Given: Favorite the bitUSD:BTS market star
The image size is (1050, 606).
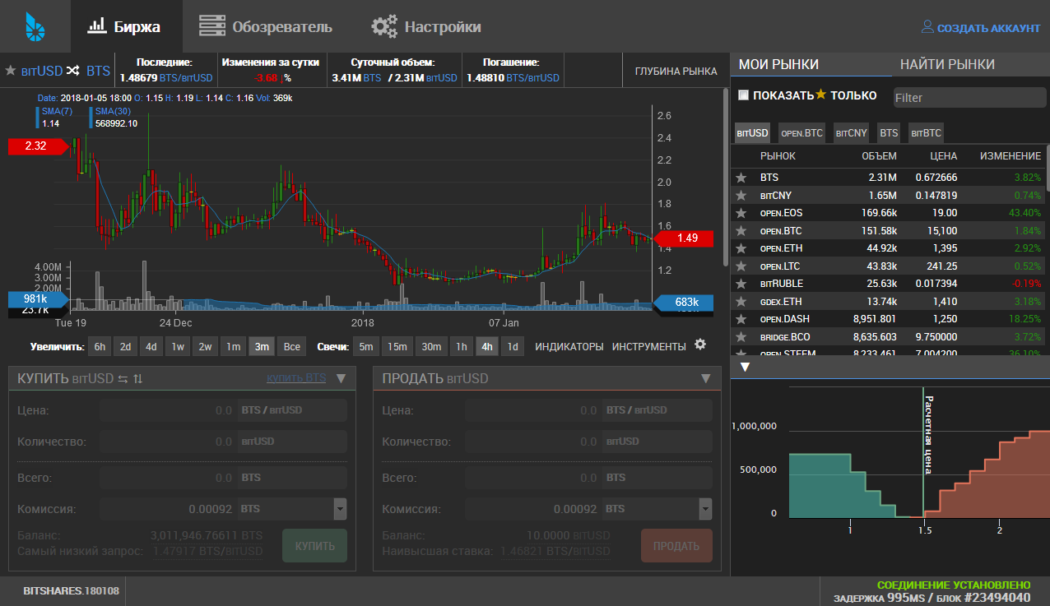Looking at the screenshot, I should pos(11,71).
